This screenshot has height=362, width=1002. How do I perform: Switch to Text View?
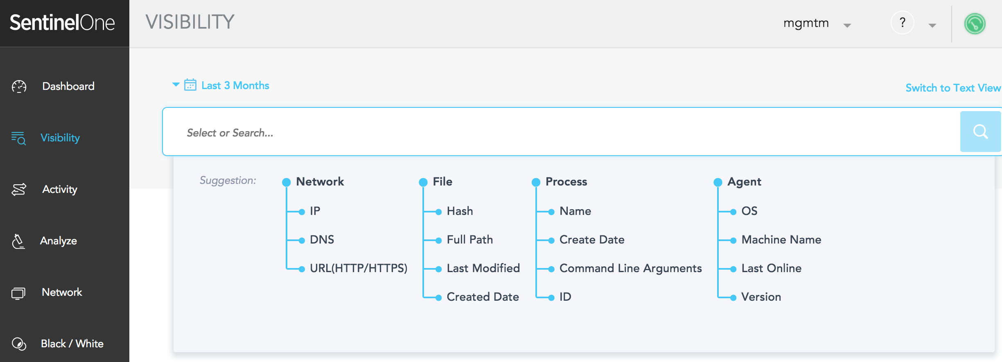[x=952, y=88]
